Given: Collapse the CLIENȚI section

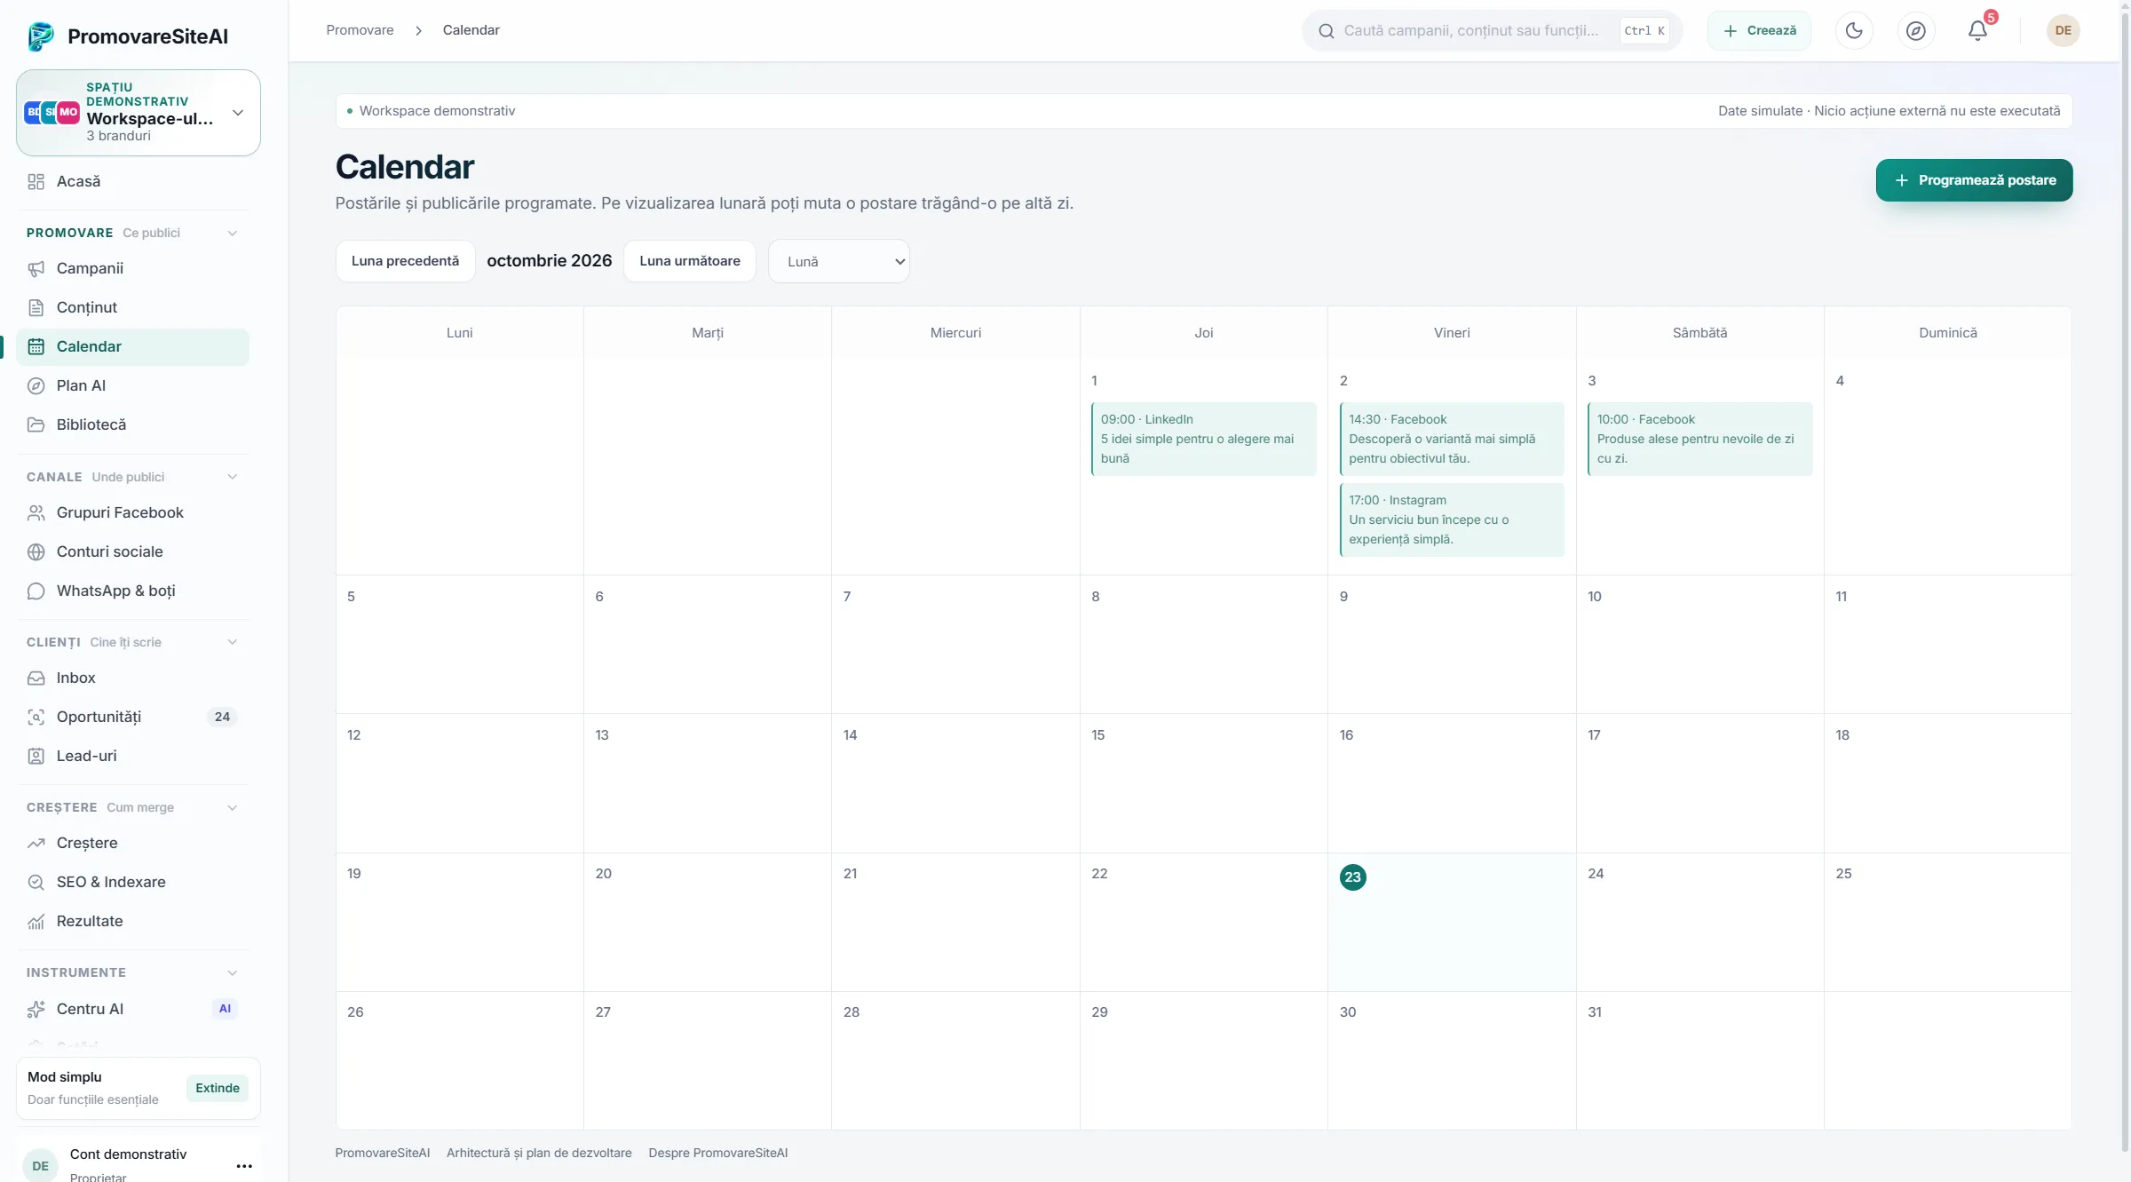Looking at the screenshot, I should point(232,642).
